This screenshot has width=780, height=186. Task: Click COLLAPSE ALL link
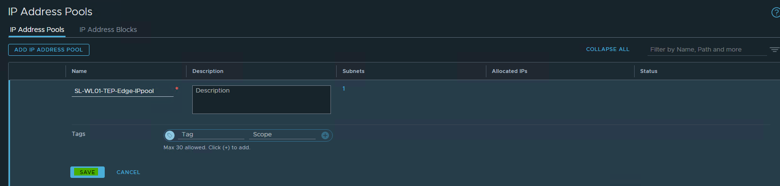(608, 49)
